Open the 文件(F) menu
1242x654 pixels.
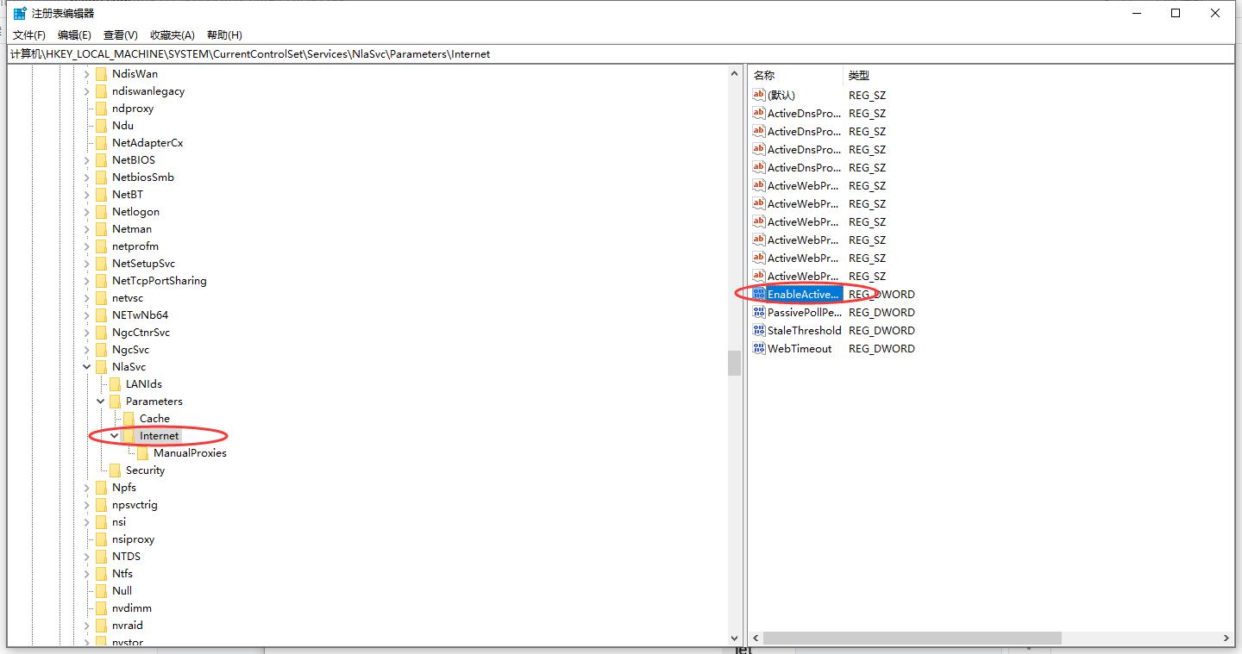coord(29,35)
